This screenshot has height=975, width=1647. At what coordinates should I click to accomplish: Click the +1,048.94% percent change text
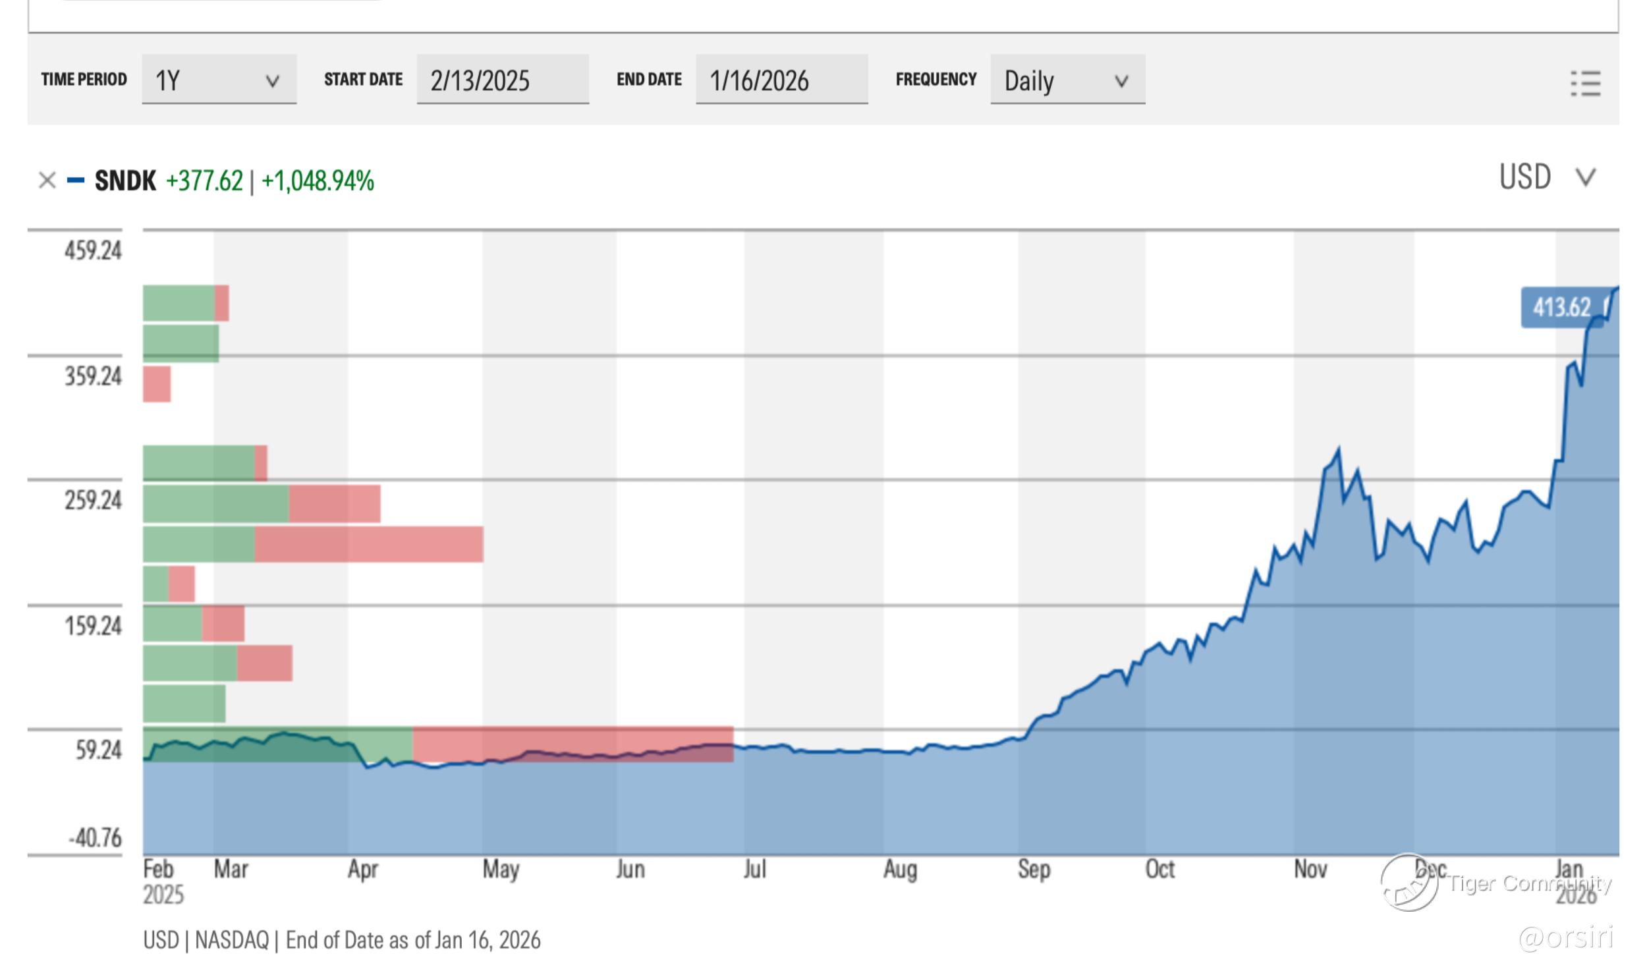[x=318, y=181]
